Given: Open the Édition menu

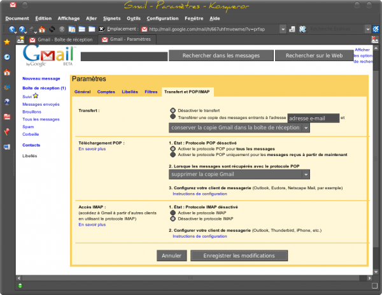Looking at the screenshot, I should point(43,18).
